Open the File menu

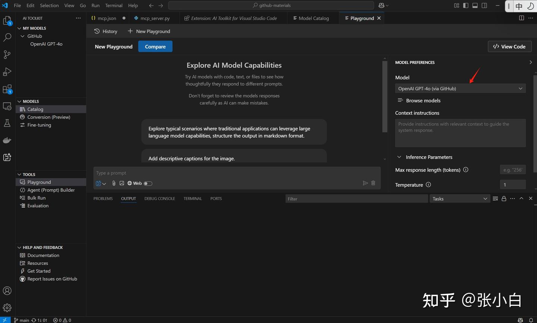[18, 6]
